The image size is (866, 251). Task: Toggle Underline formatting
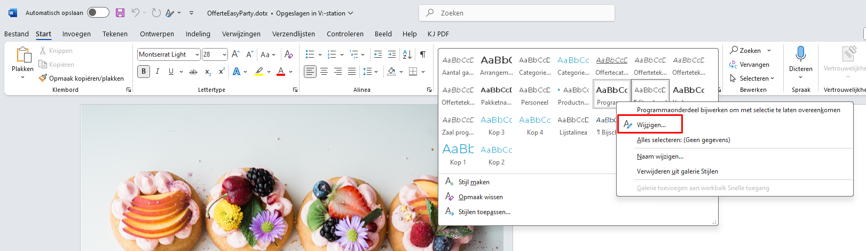[x=171, y=71]
